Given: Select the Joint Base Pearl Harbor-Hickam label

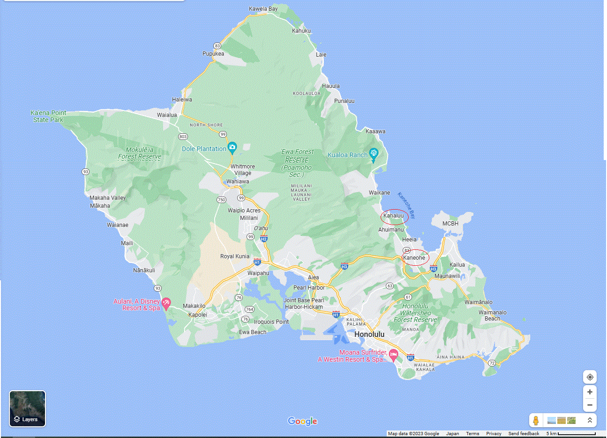Looking at the screenshot, I should (x=304, y=304).
